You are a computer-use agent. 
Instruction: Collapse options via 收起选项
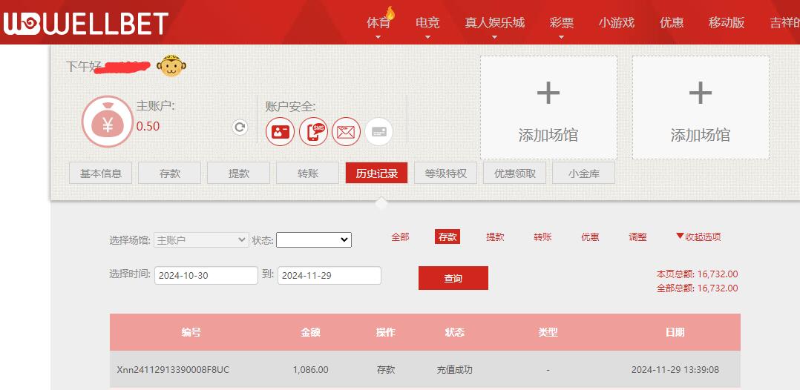coord(698,237)
